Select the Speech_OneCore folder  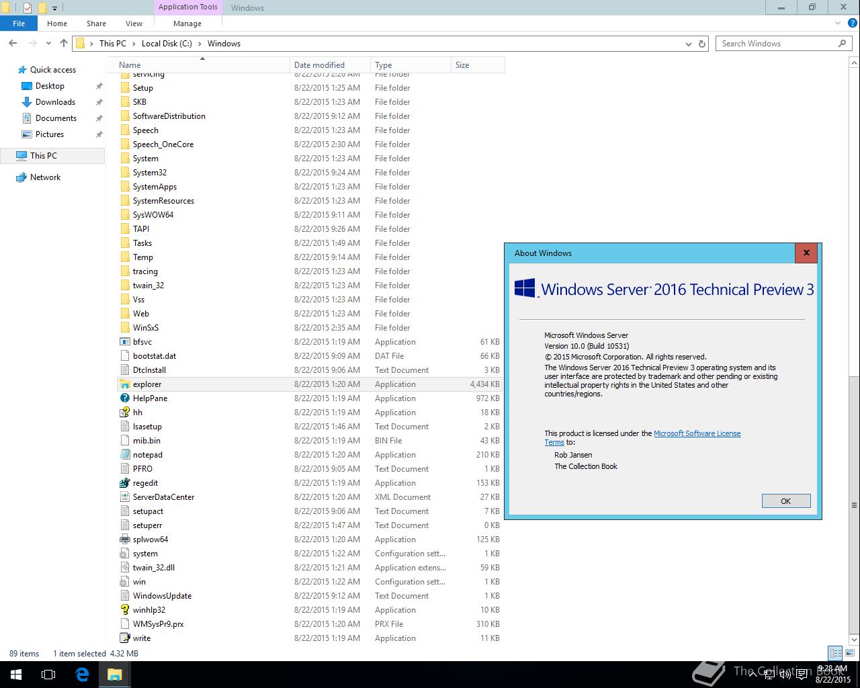309,144
